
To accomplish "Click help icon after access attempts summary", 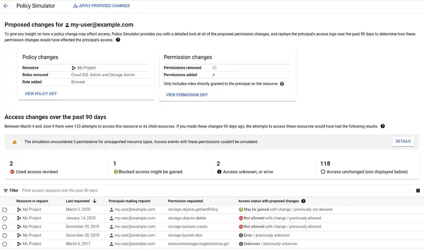I will (383, 126).
